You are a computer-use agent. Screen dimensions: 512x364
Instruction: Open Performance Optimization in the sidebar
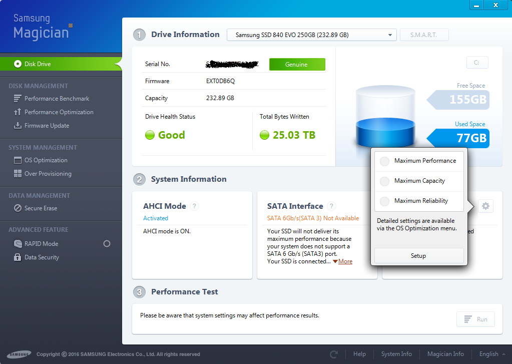pos(59,112)
